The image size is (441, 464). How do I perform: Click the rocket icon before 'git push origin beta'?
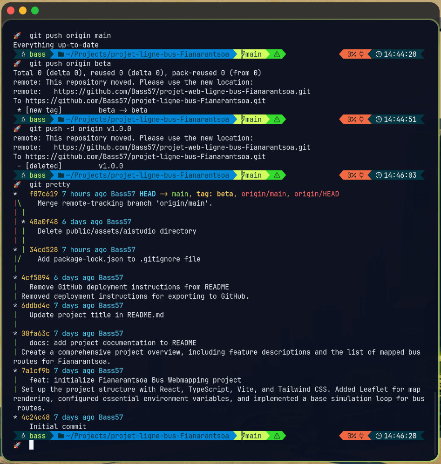17,64
